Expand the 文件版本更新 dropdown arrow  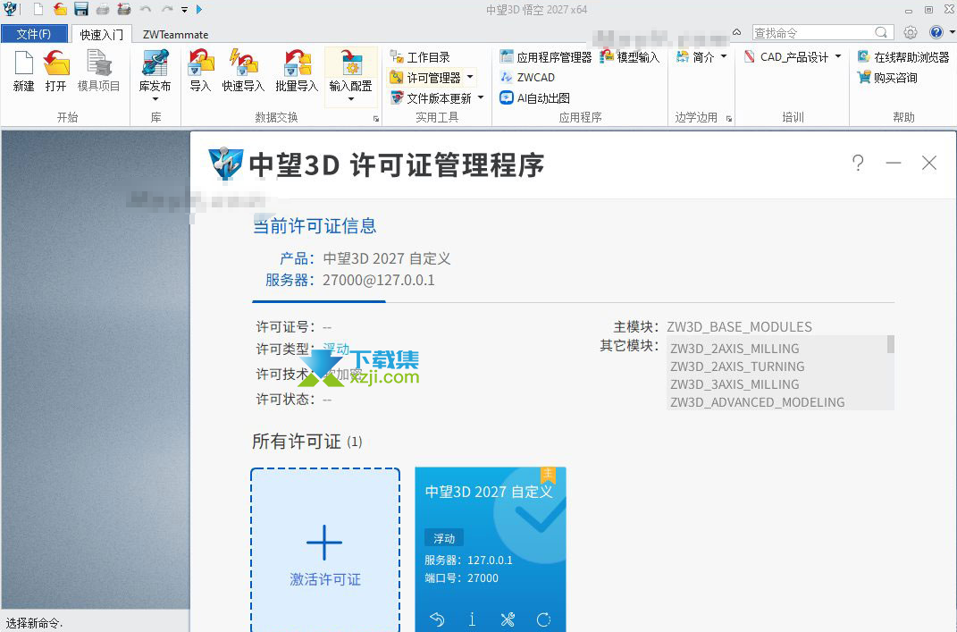481,97
